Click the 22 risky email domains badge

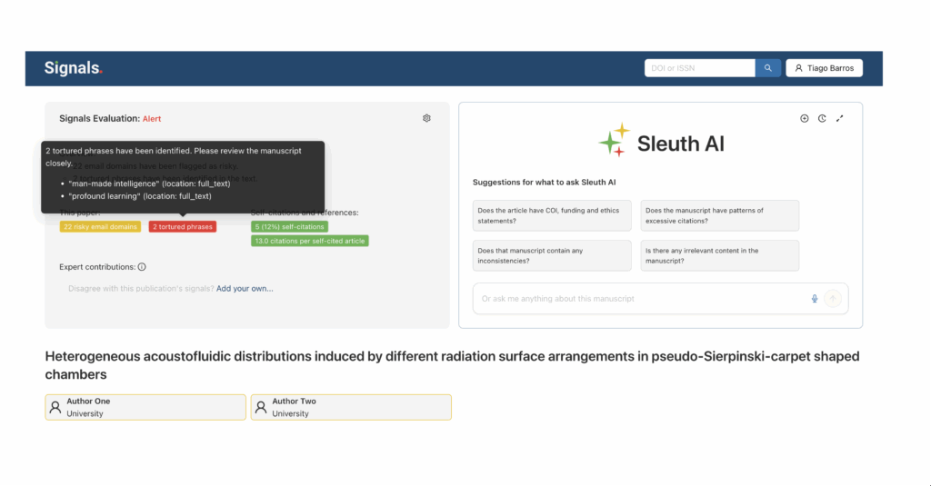(x=100, y=227)
